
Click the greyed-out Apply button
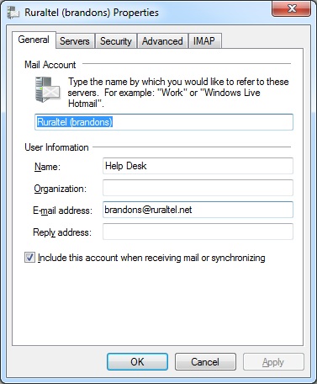(x=273, y=362)
